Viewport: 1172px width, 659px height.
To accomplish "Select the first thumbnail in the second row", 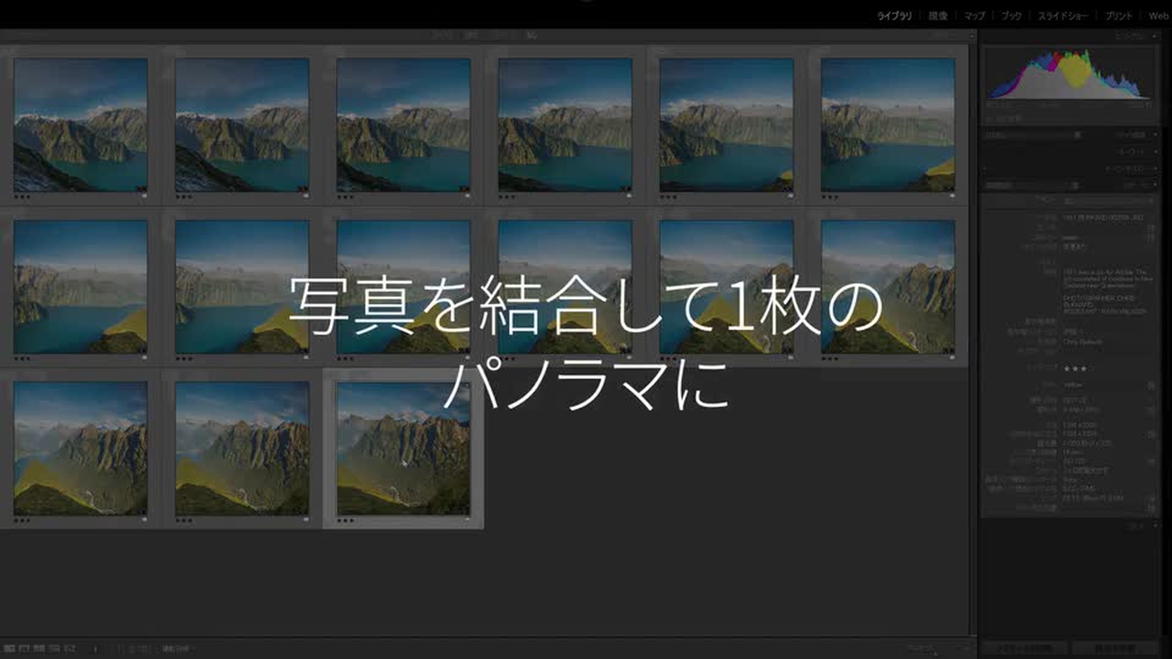I will coord(81,287).
